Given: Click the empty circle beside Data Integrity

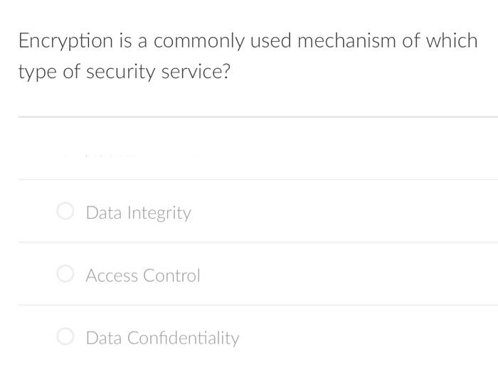Looking at the screenshot, I should (x=65, y=211).
